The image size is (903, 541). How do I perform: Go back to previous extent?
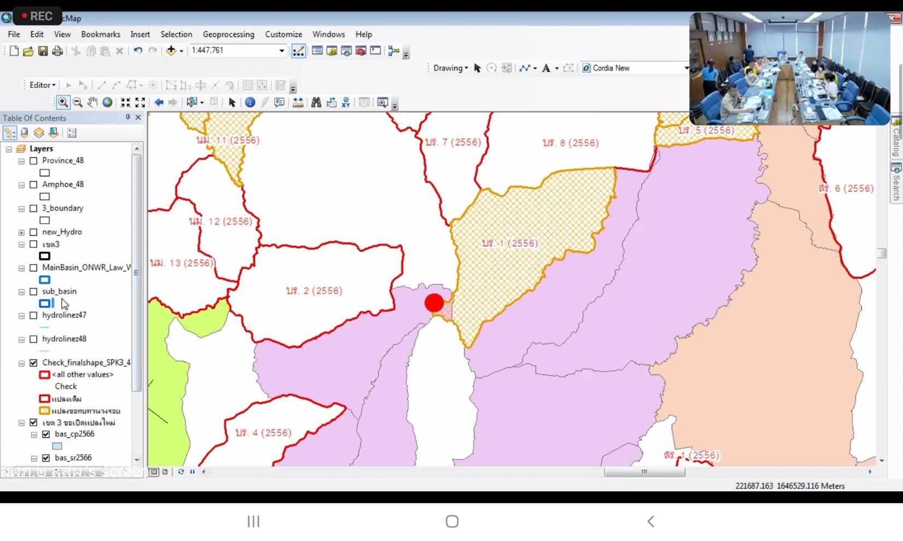[159, 102]
